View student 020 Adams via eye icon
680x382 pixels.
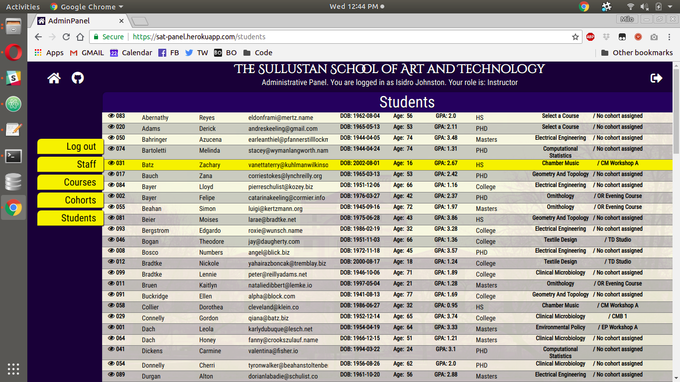(111, 127)
